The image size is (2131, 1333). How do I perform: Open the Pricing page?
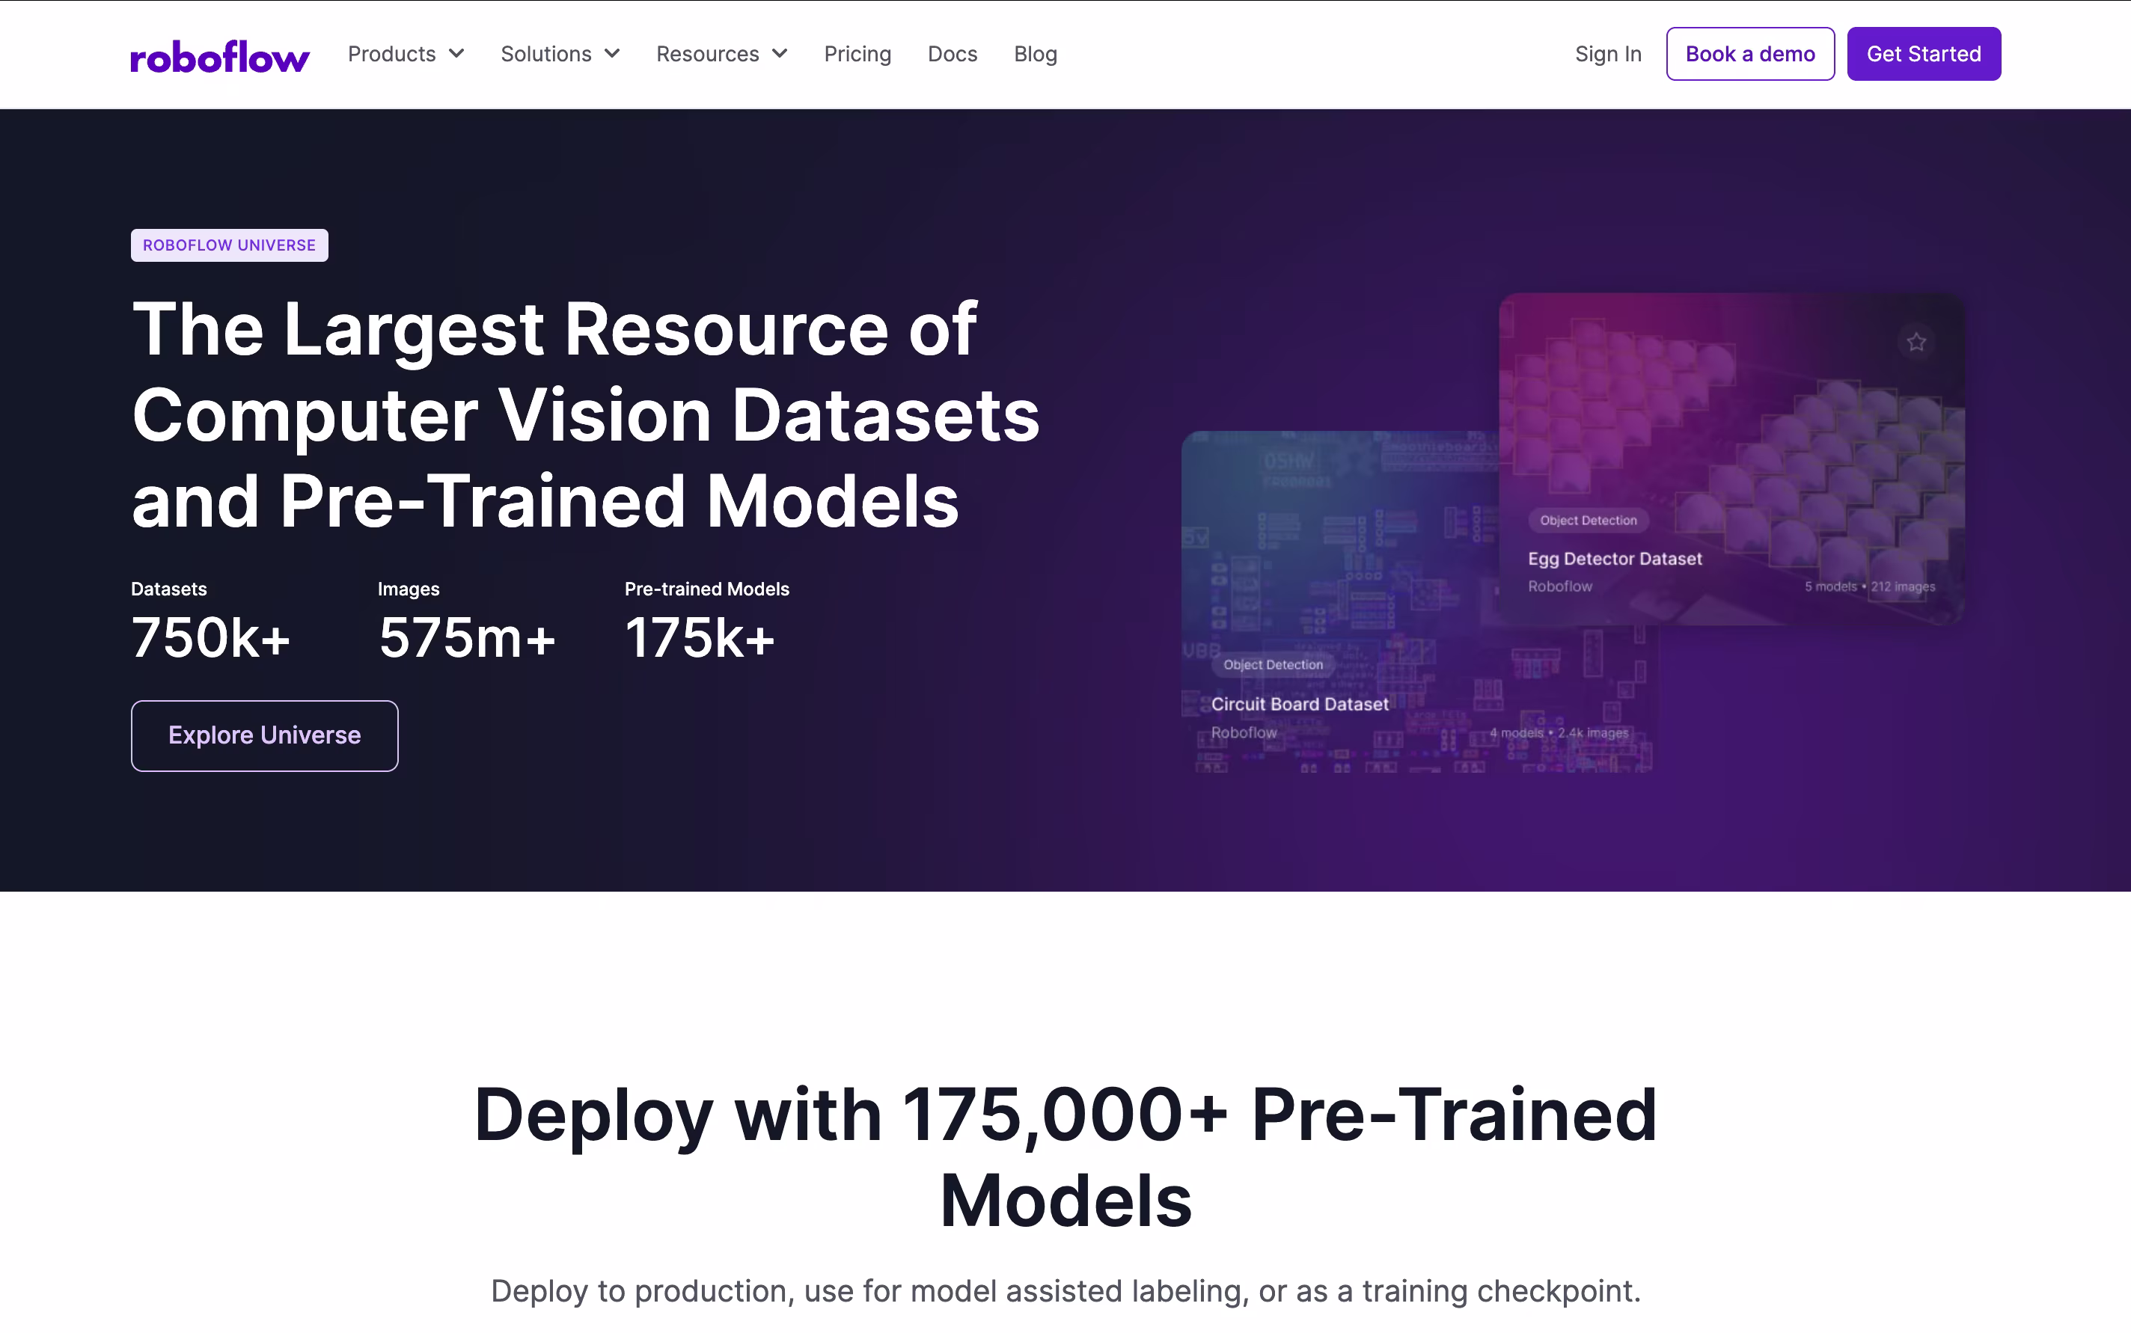tap(857, 54)
